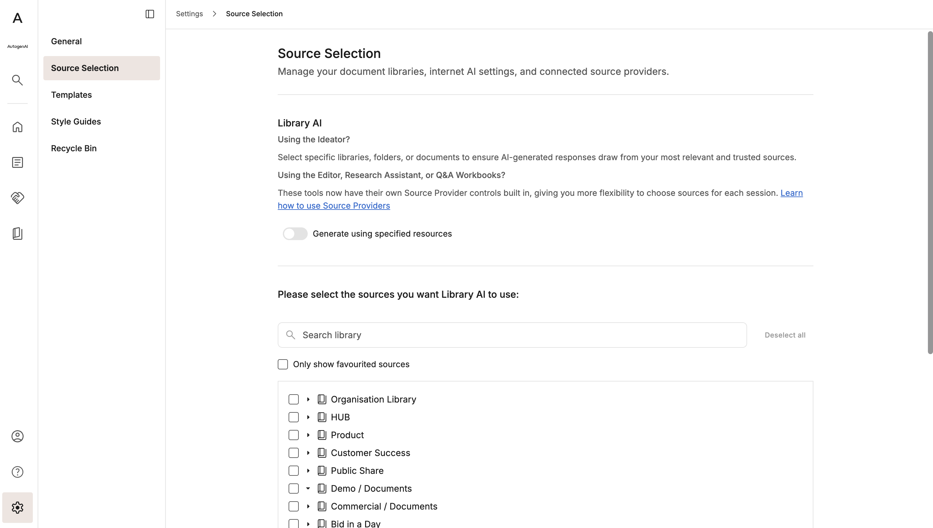The width and height of the screenshot is (933, 528).
Task: Tick the HUB checkbox
Action: click(x=294, y=417)
